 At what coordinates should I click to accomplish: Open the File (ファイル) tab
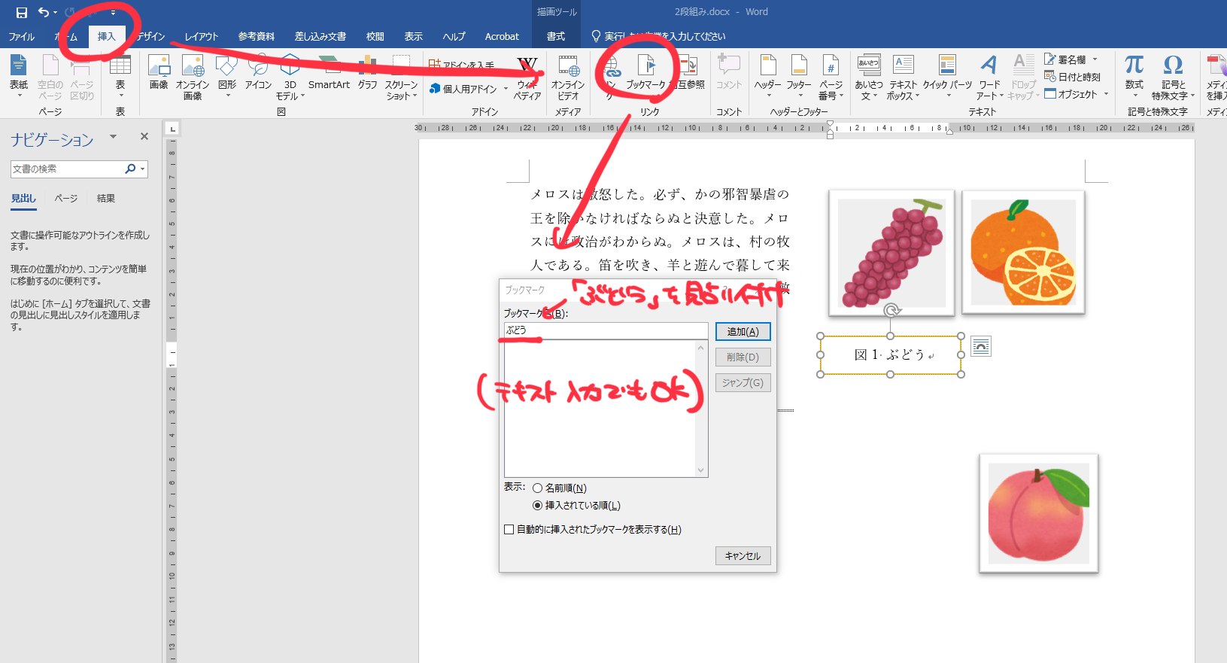(x=22, y=36)
